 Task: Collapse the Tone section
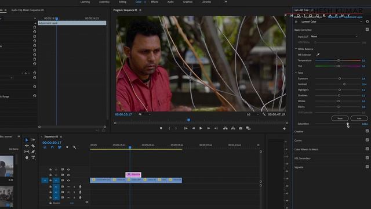pos(296,73)
